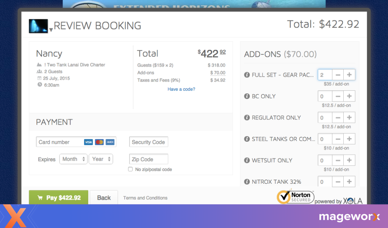
Task: Click the Mastercard icon
Action: point(99,142)
